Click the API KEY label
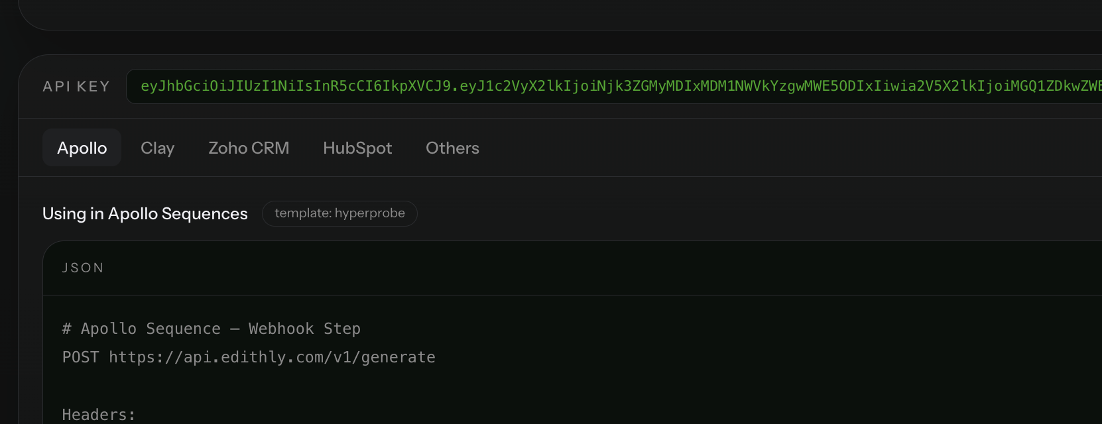 point(76,87)
